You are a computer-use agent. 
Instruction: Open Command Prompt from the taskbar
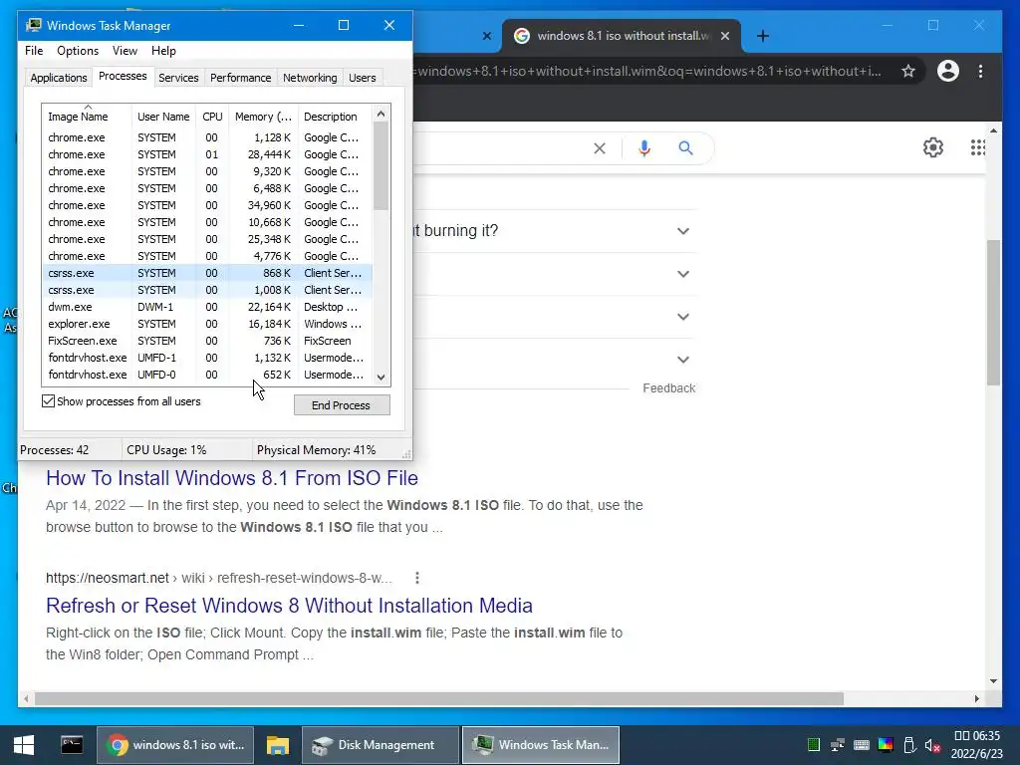pos(72,745)
